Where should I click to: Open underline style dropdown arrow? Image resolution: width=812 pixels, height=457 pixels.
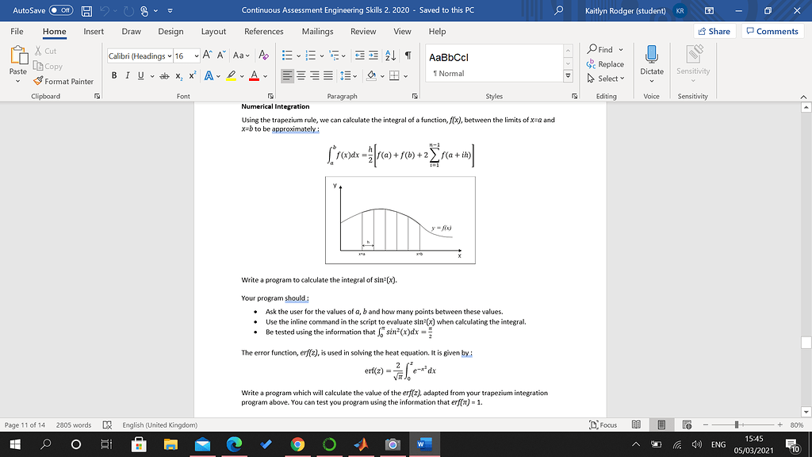point(152,76)
